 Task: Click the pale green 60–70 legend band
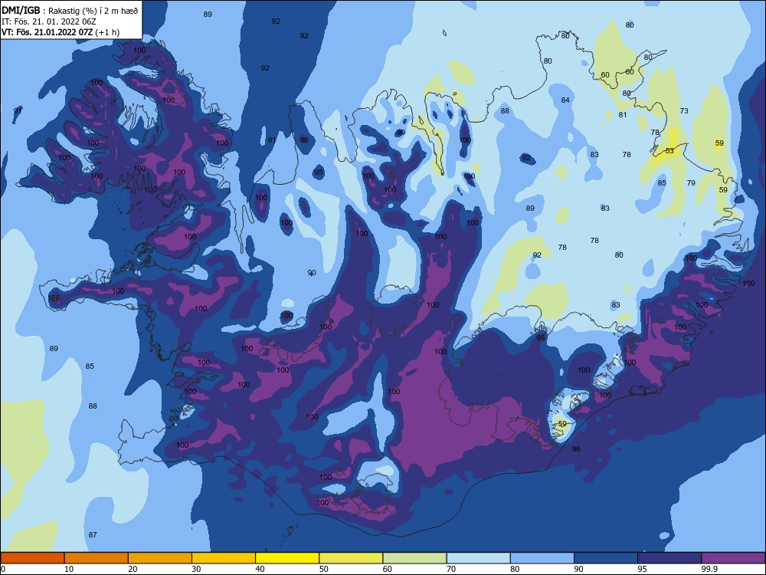[414, 558]
